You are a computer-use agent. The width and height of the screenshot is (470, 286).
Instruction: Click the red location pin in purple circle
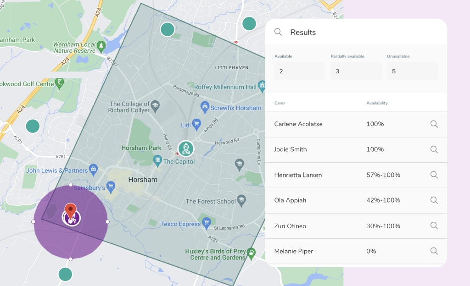[70, 211]
